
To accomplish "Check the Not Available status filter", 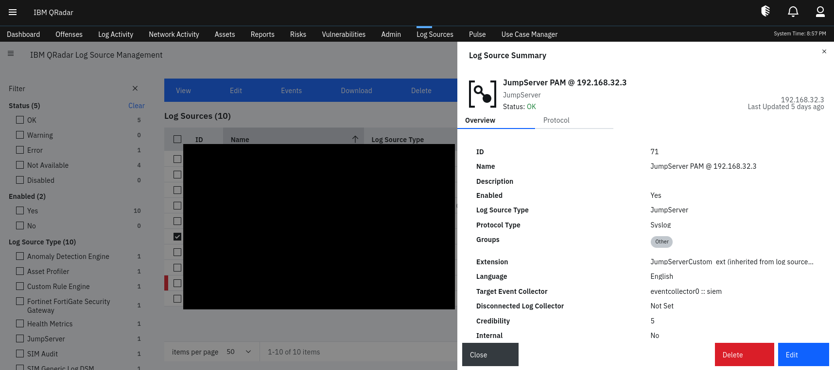I will click(x=20, y=165).
